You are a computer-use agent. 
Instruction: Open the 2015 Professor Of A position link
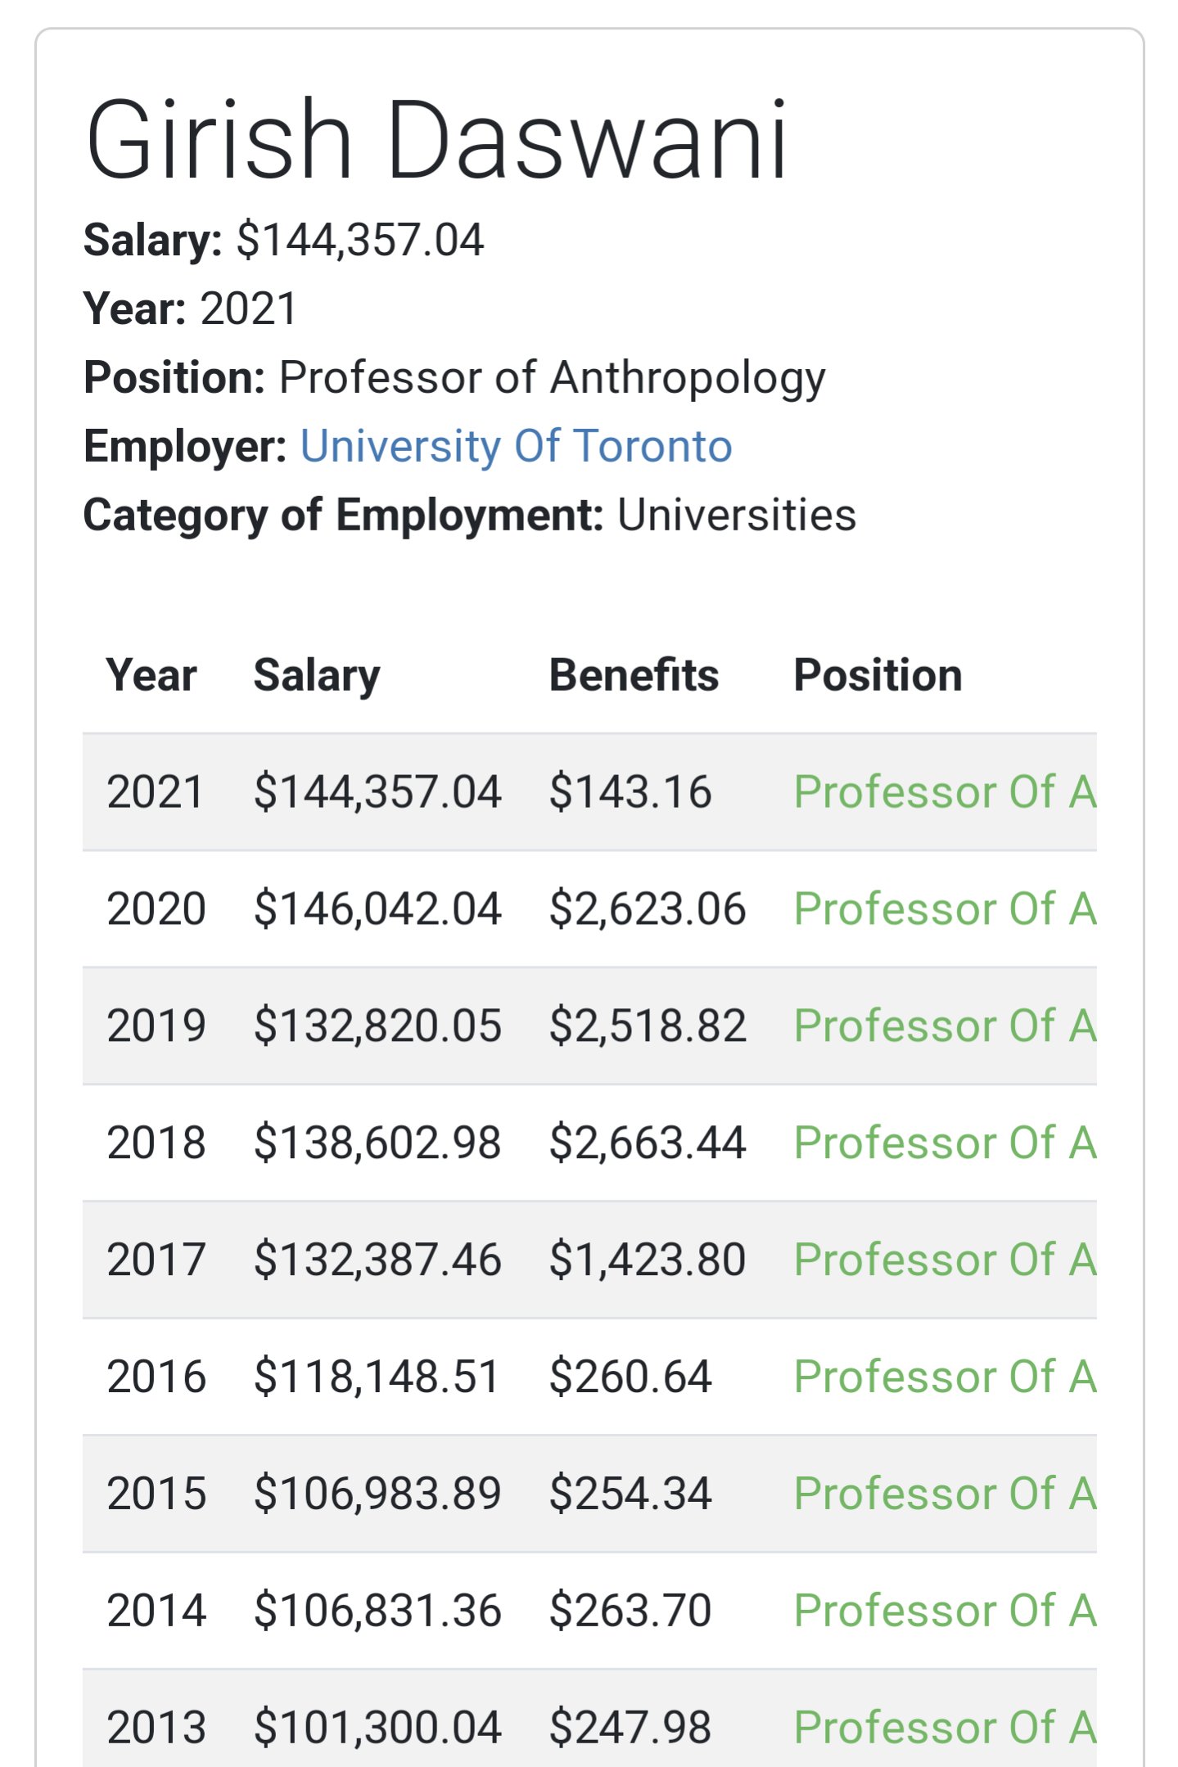click(x=945, y=1494)
